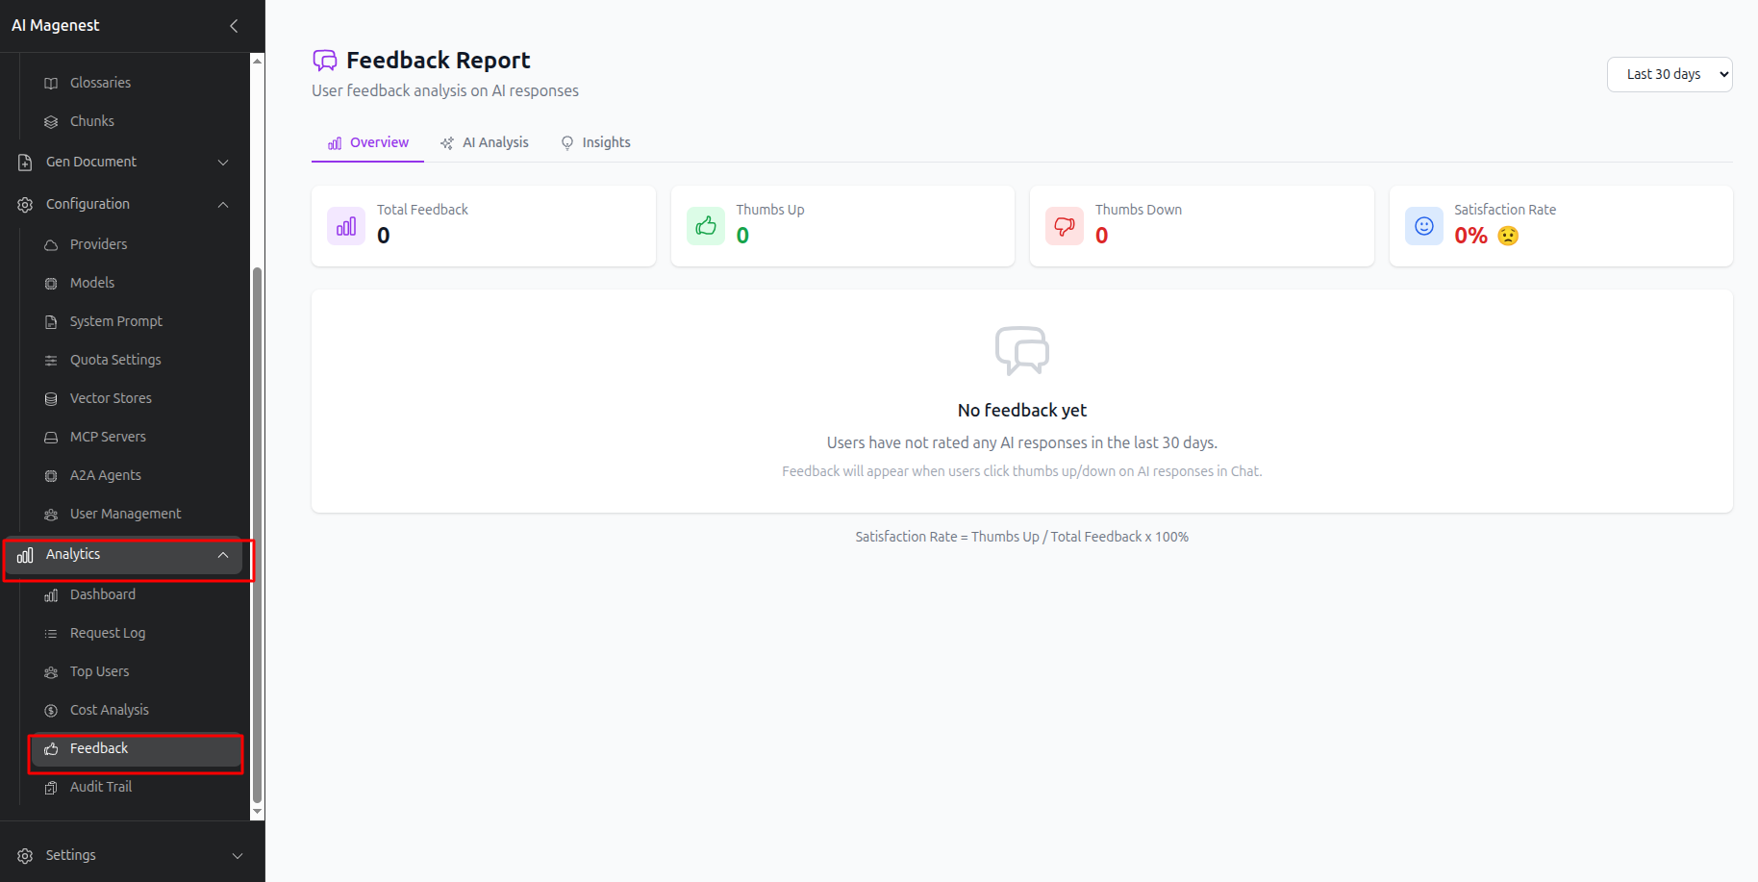The height and width of the screenshot is (882, 1758).
Task: Click the 0% Satisfaction Rate value
Action: (1470, 236)
